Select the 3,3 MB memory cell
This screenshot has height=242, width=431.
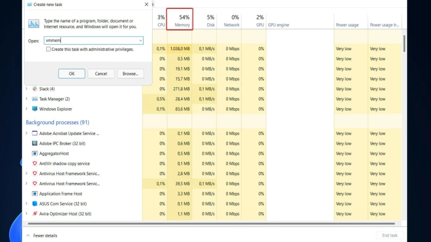click(x=180, y=194)
